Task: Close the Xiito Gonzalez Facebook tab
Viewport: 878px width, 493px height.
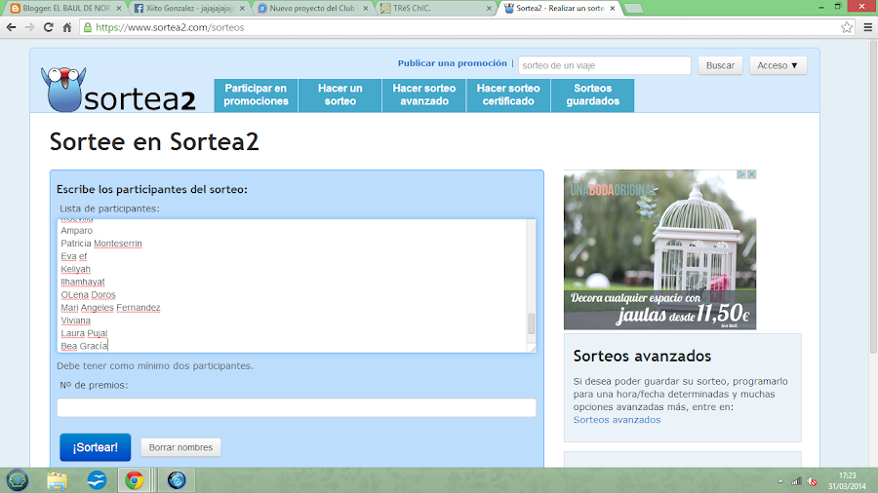Action: (x=242, y=9)
